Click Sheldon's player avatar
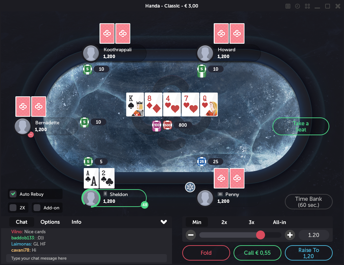The image size is (344, 265). [x=91, y=198]
